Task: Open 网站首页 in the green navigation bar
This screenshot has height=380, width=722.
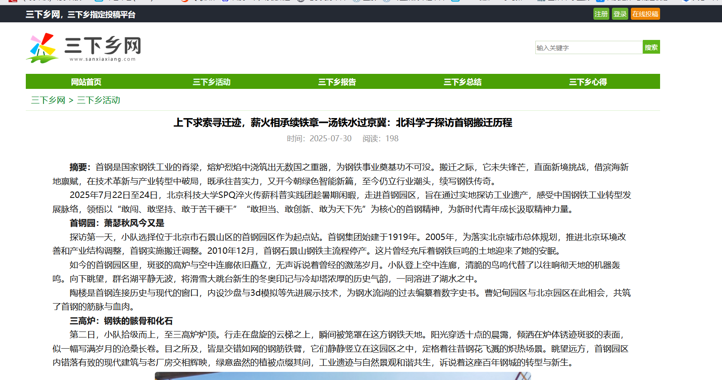Action: pos(86,82)
